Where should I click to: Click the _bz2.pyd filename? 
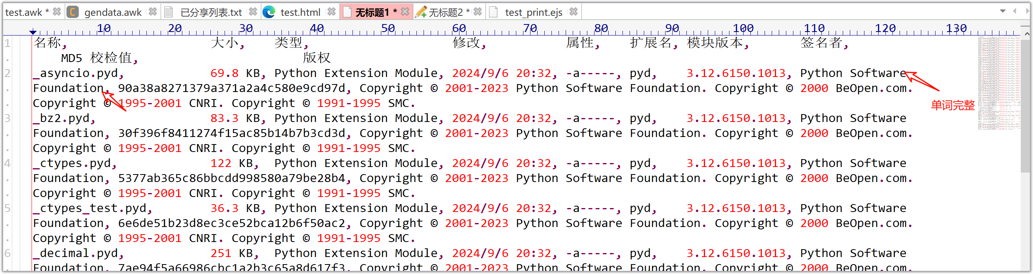61,118
